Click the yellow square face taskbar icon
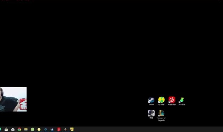223x132 pixels. coord(72,129)
